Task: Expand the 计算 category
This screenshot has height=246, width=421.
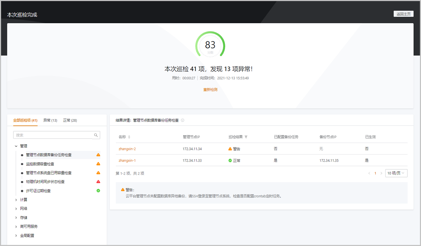Action: pos(16,200)
